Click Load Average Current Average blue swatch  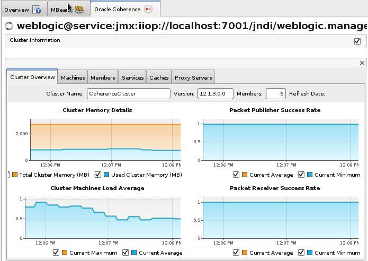coord(134,253)
